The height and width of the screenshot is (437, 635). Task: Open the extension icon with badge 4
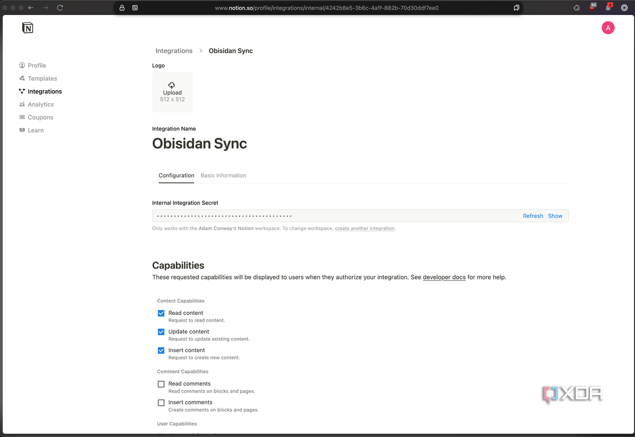[x=609, y=7]
